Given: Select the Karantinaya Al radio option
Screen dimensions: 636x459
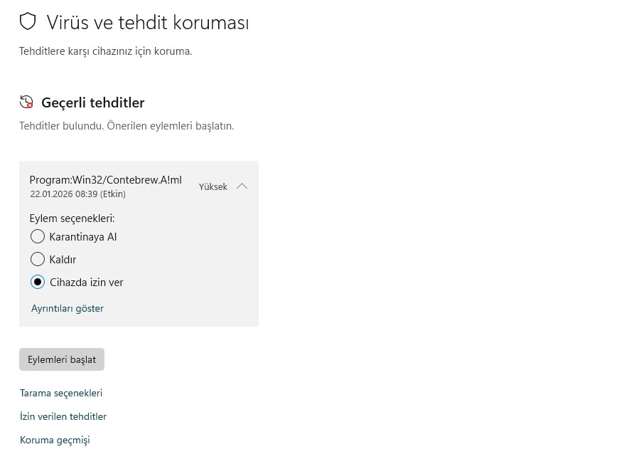Looking at the screenshot, I should pyautogui.click(x=38, y=236).
